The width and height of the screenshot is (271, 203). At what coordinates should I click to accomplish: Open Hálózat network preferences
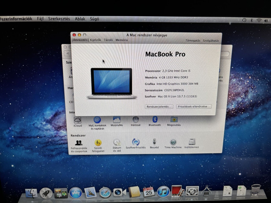point(136,121)
